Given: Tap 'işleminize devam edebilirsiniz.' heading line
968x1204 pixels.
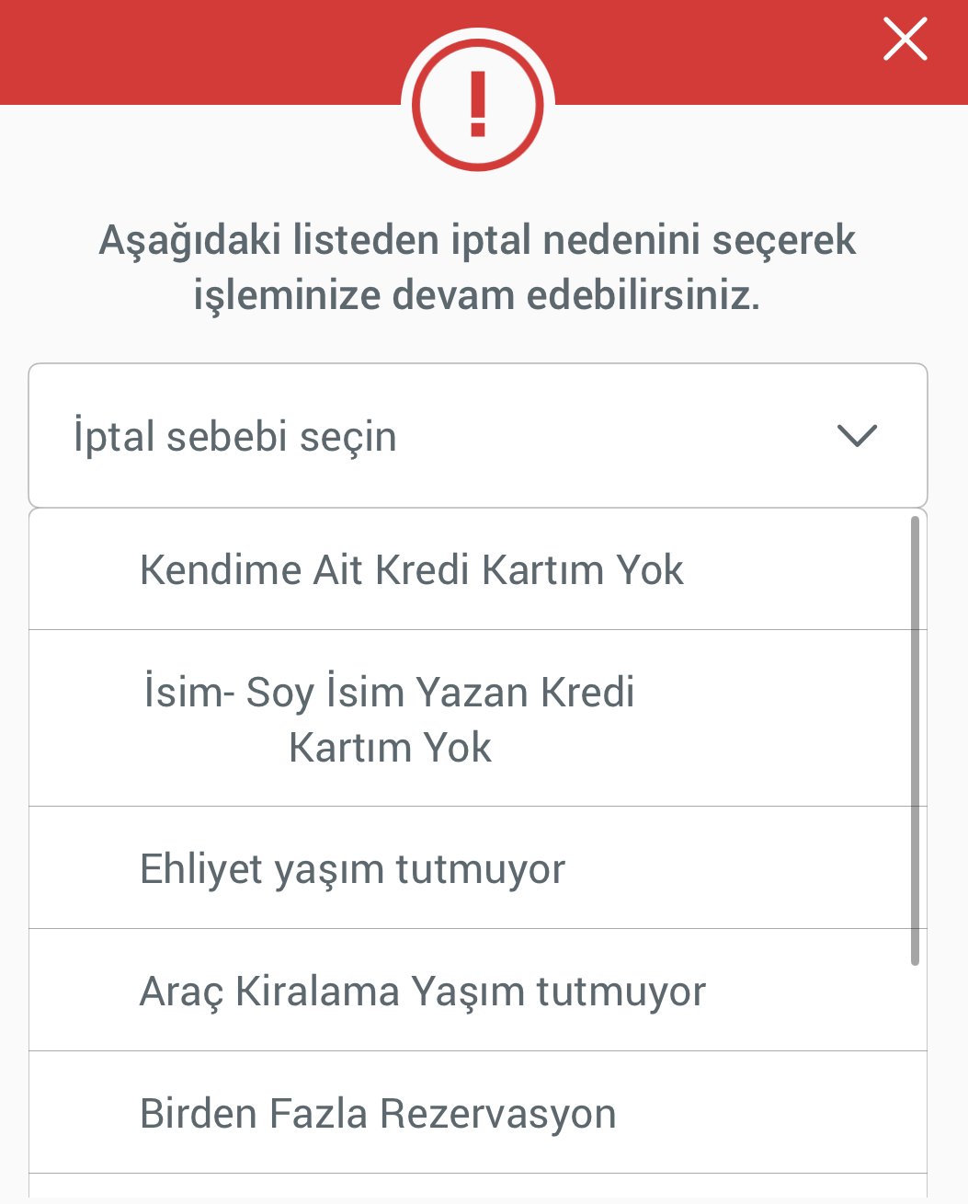Looking at the screenshot, I should tap(477, 296).
